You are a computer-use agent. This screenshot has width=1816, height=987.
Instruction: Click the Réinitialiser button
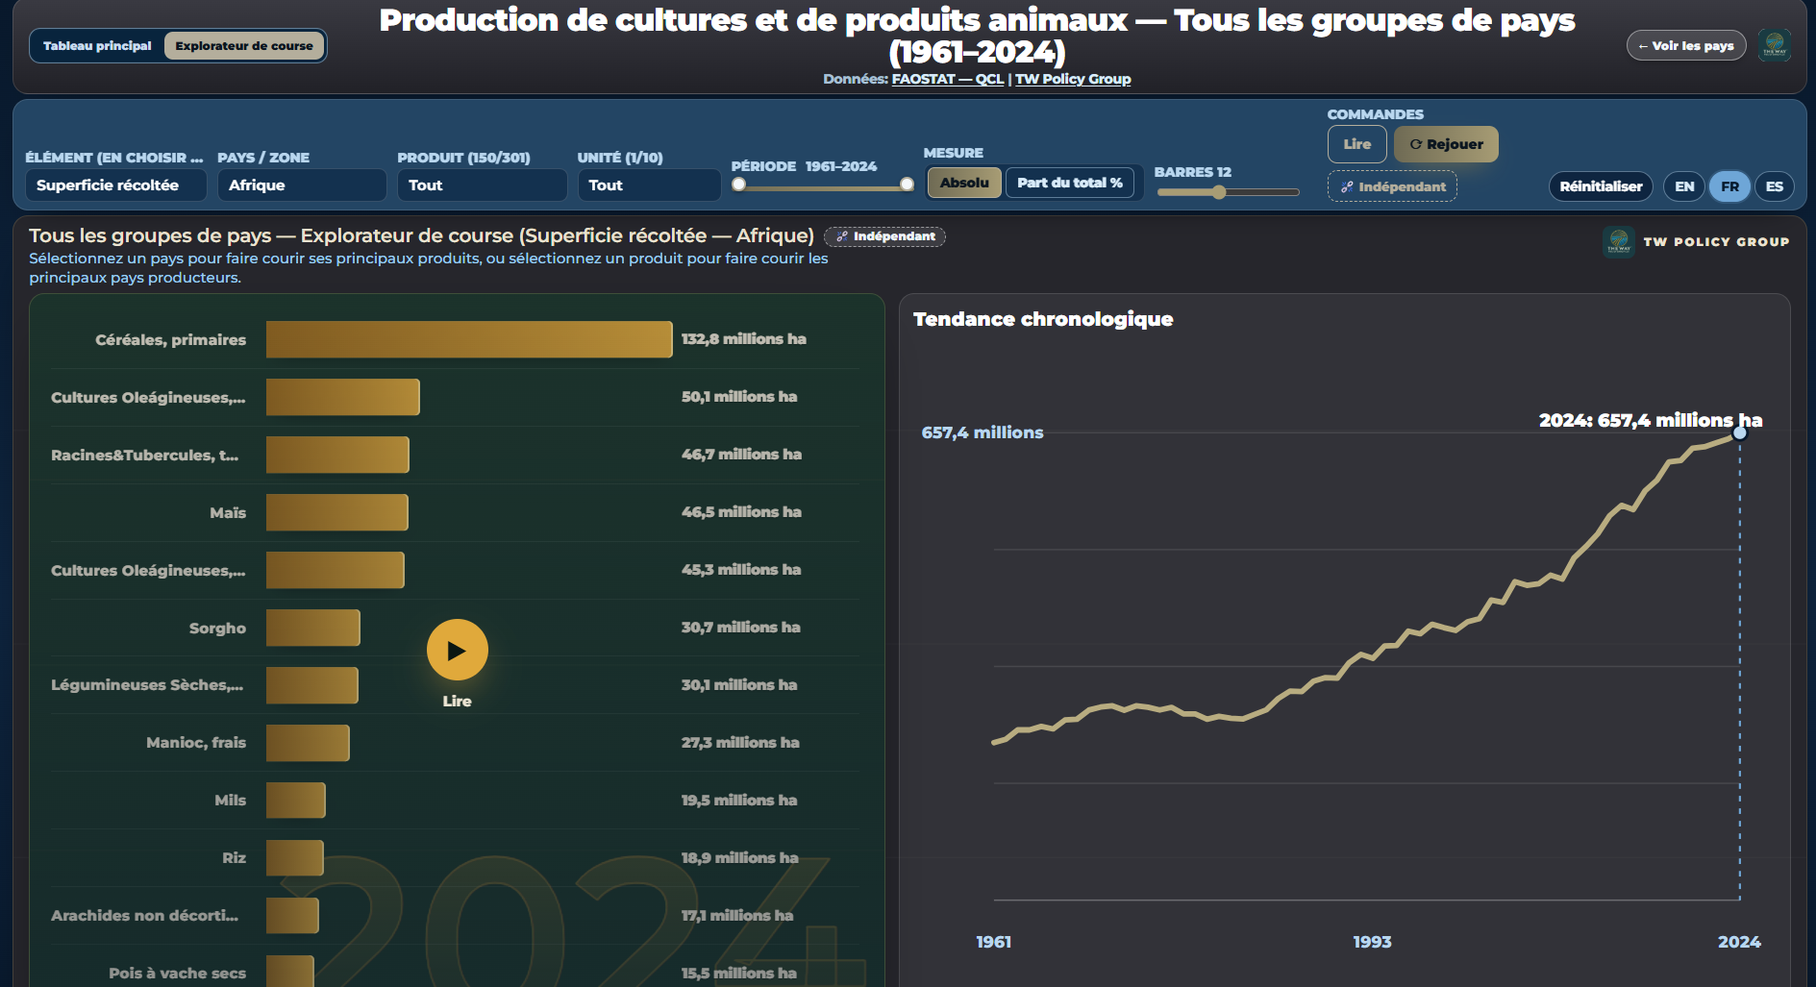coord(1601,186)
